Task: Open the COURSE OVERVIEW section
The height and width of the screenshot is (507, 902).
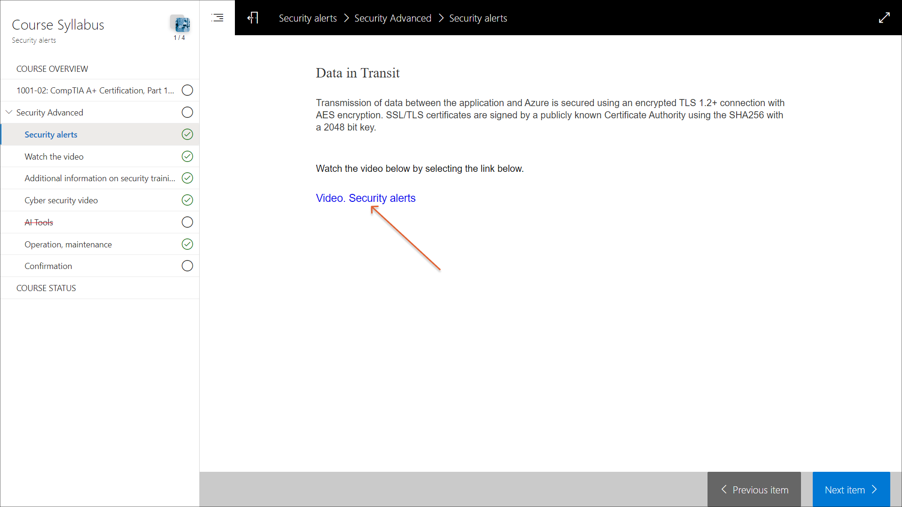Action: [x=52, y=69]
